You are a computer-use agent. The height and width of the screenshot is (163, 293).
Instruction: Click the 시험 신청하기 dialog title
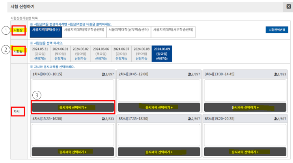point(22,7)
